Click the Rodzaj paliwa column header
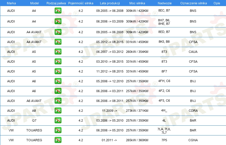 56,3
